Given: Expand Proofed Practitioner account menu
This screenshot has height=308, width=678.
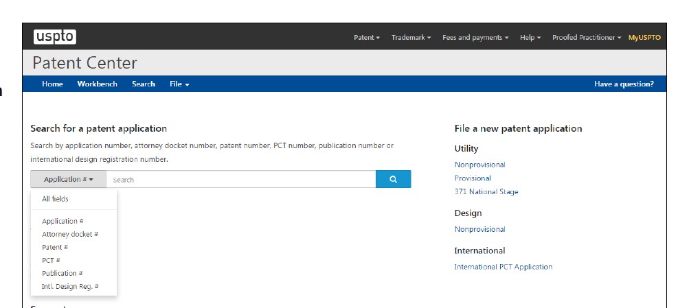Looking at the screenshot, I should tap(587, 38).
